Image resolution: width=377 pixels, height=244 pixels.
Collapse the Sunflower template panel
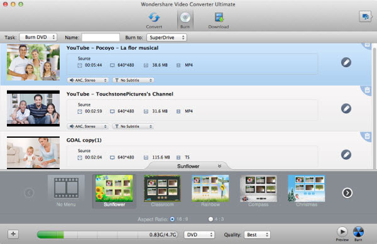coord(219,166)
